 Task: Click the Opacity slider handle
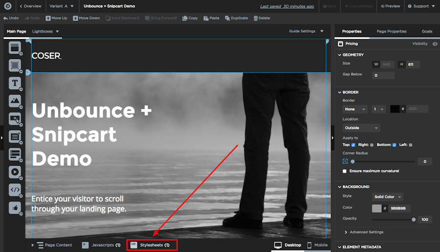(413, 219)
